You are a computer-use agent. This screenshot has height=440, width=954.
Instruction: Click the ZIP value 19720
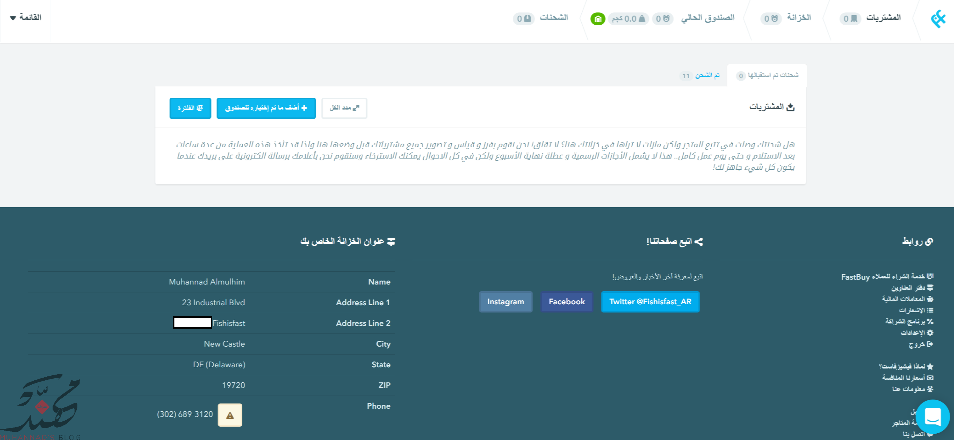click(234, 386)
